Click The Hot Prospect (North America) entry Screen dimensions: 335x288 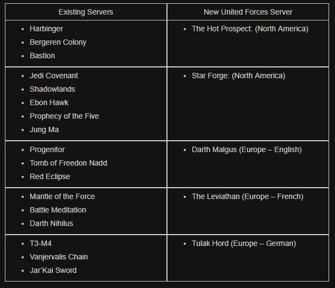[x=250, y=29]
